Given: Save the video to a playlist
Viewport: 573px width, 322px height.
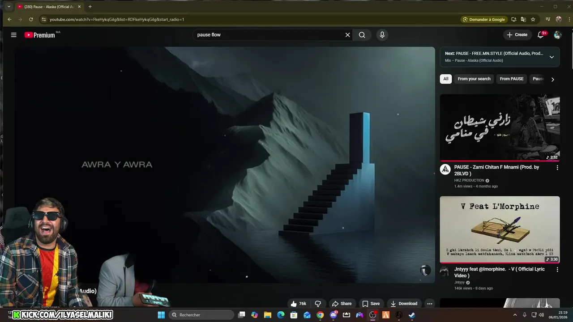Looking at the screenshot, I should (x=371, y=304).
